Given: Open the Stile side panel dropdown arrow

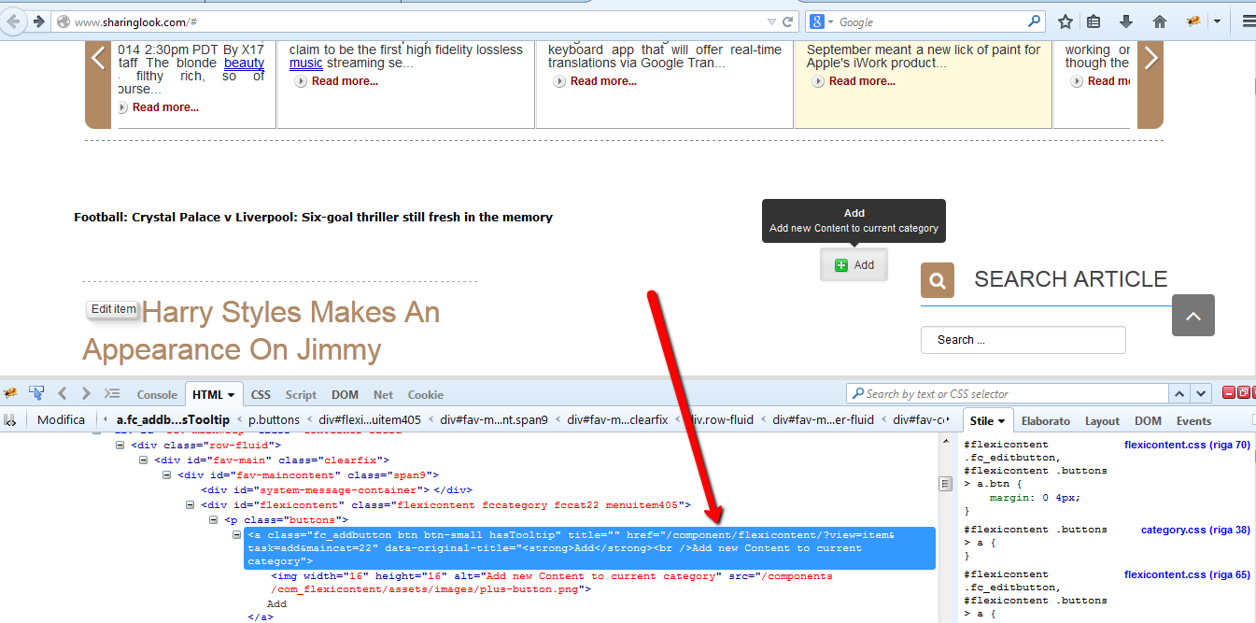Looking at the screenshot, I should point(1001,421).
